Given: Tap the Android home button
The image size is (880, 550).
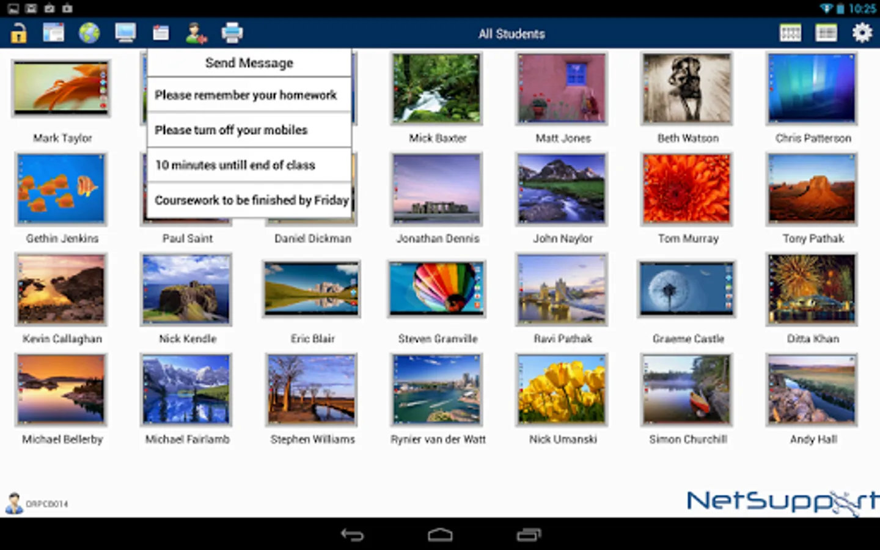Looking at the screenshot, I should click(440, 535).
